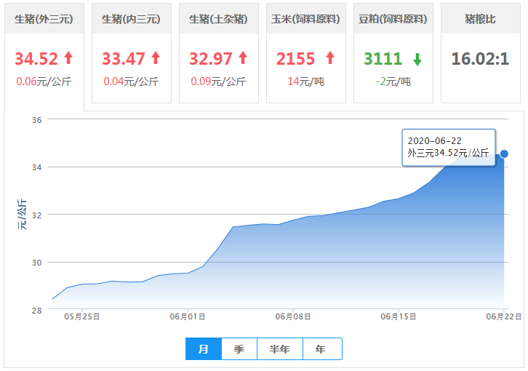Screen dimensions: 528x371
Task: Click the 16.02:1 ratio value
Action: pyautogui.click(x=480, y=58)
